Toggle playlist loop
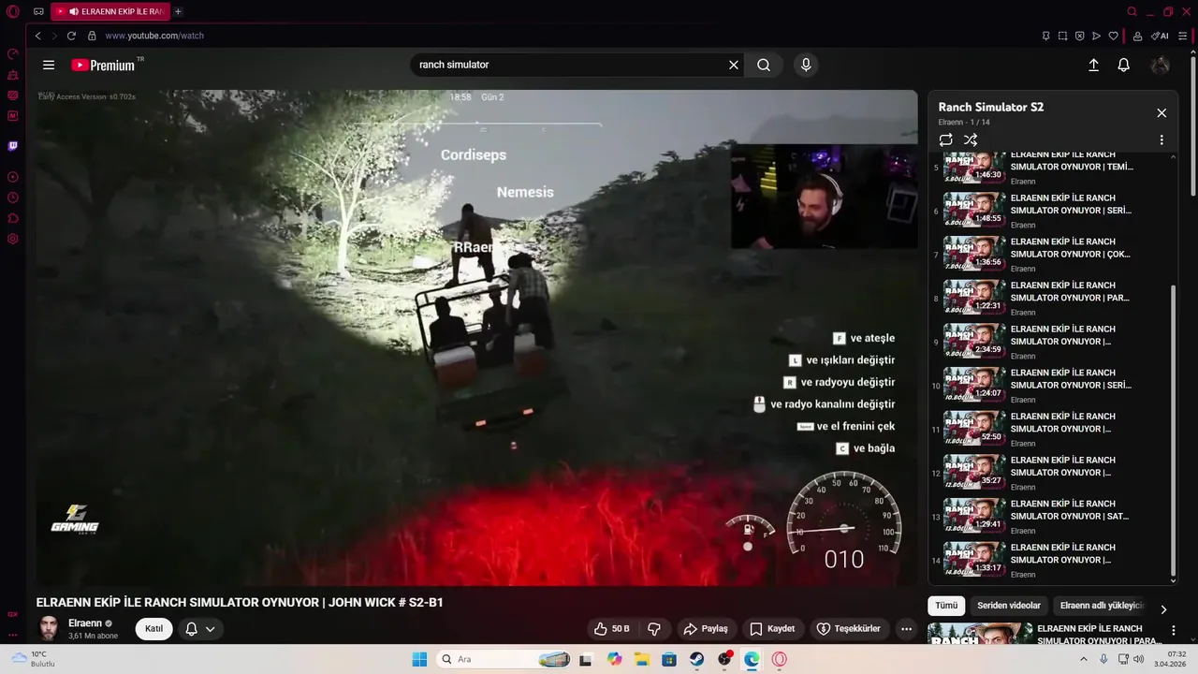The height and width of the screenshot is (674, 1198). [x=946, y=139]
